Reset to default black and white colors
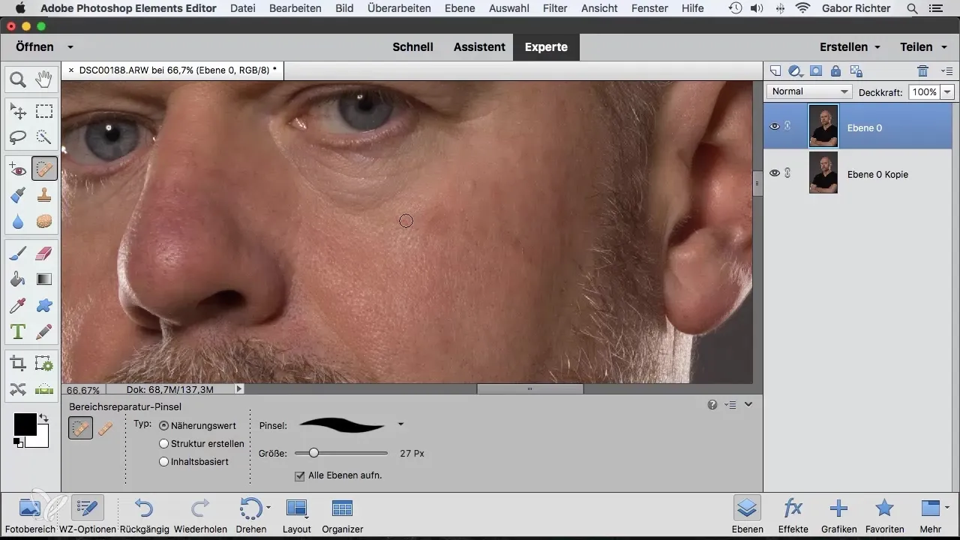 pyautogui.click(x=17, y=443)
